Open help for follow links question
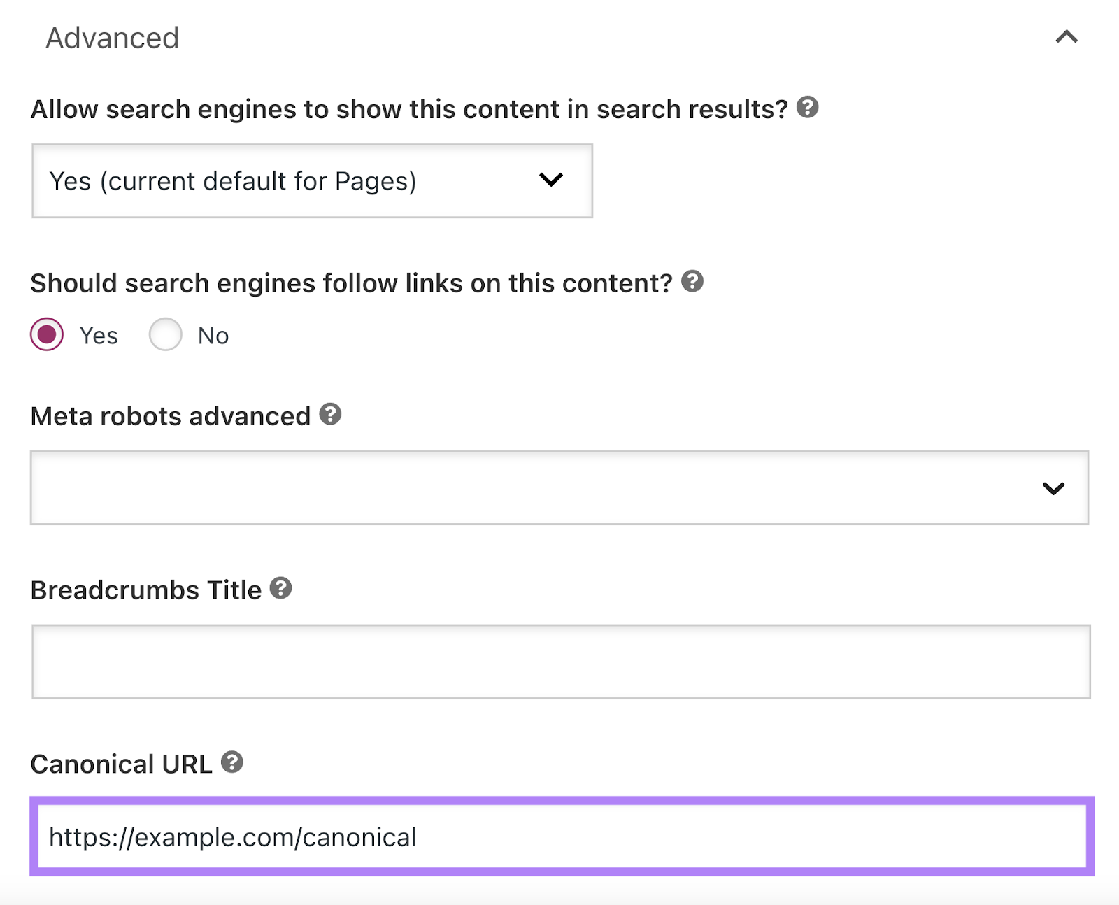Screen dimensions: 1119x905 click(x=692, y=282)
